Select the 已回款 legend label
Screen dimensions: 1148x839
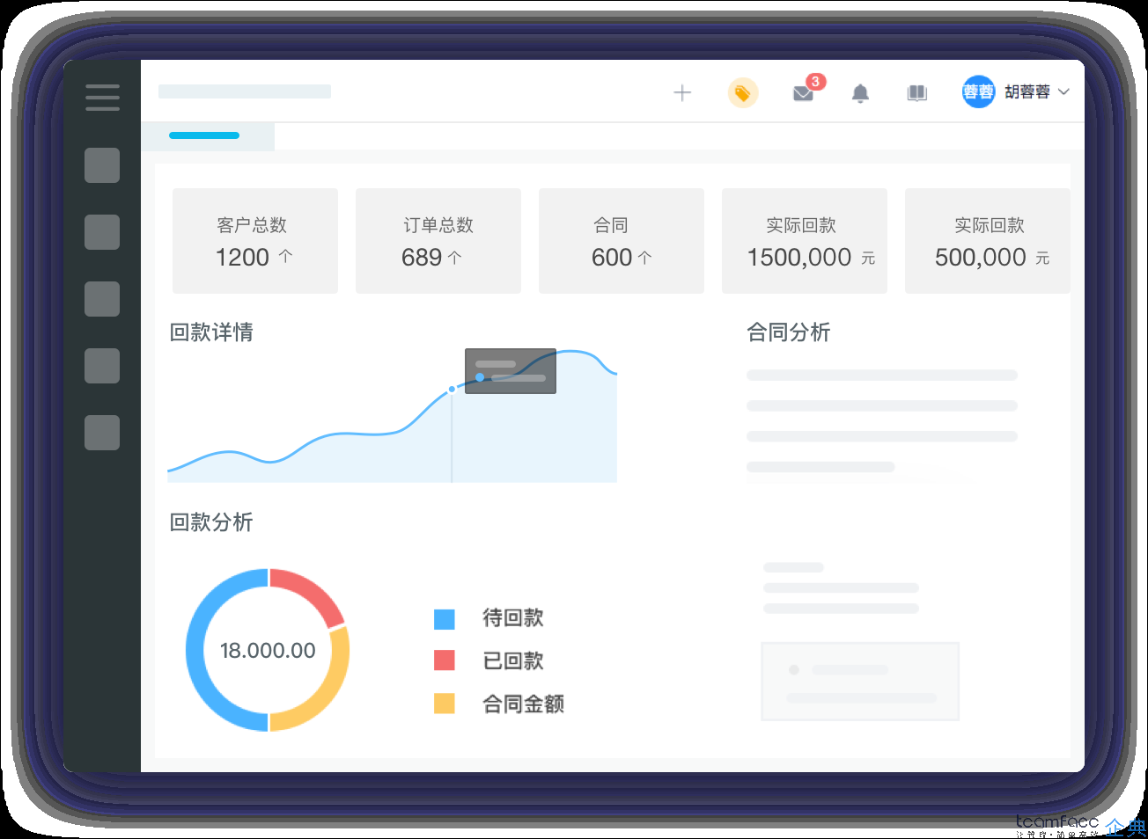click(513, 660)
